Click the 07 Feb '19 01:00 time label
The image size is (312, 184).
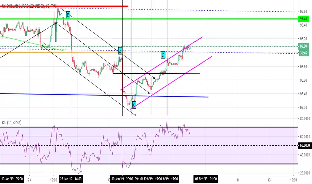click(206, 179)
